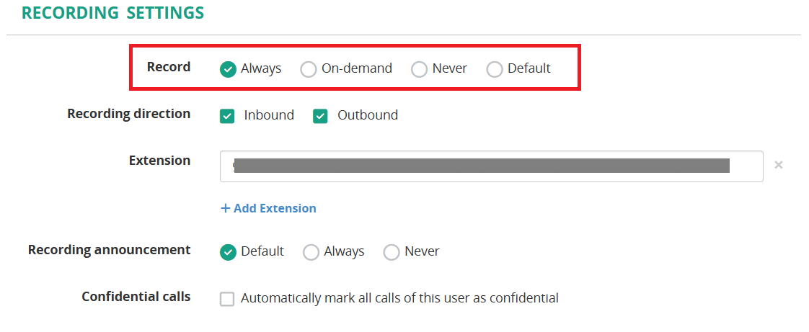Click the plus icon beside Add Extension
Screen dimensions: 809x332
pyautogui.click(x=226, y=208)
